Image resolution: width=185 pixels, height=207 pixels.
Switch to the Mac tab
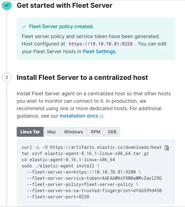coord(52,132)
